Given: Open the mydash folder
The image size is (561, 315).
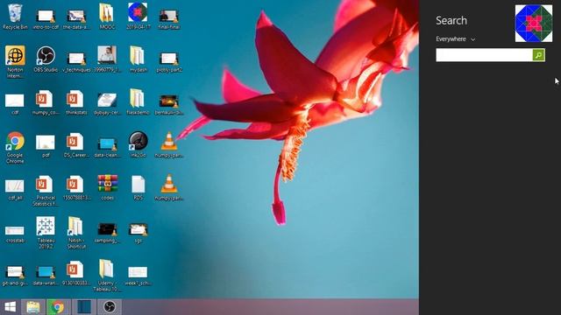Looking at the screenshot, I should tap(138, 59).
